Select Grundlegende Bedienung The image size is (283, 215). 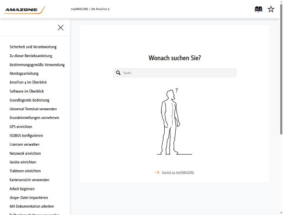(x=29, y=100)
